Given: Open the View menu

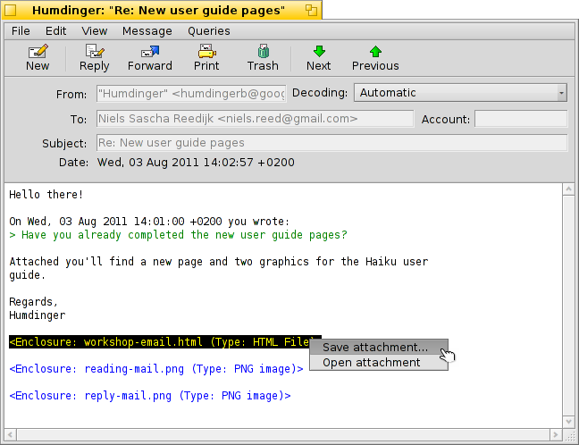Looking at the screenshot, I should click(x=95, y=30).
